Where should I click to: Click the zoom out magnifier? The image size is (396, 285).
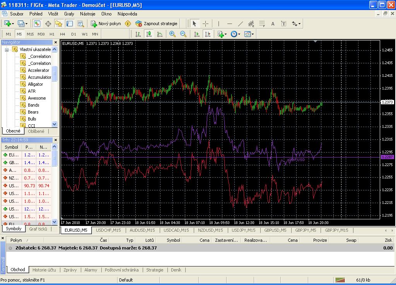coord(183,34)
